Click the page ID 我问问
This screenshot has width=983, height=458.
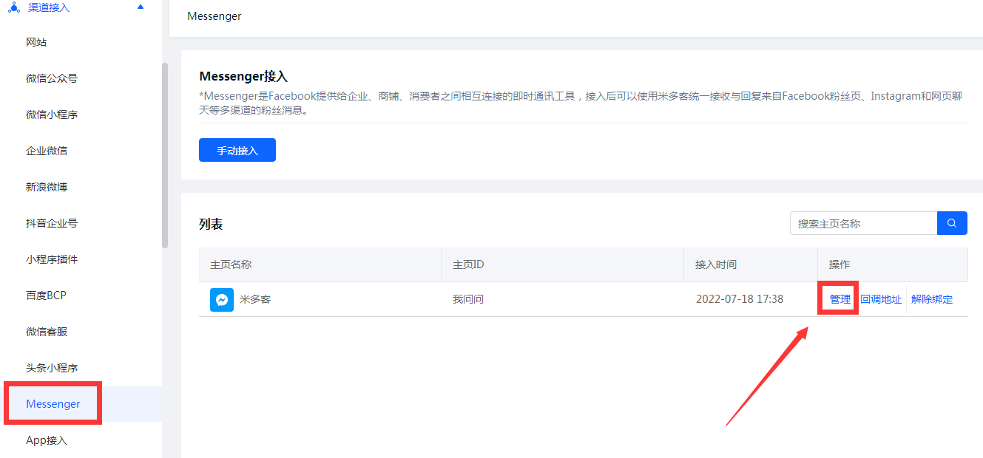tap(468, 299)
